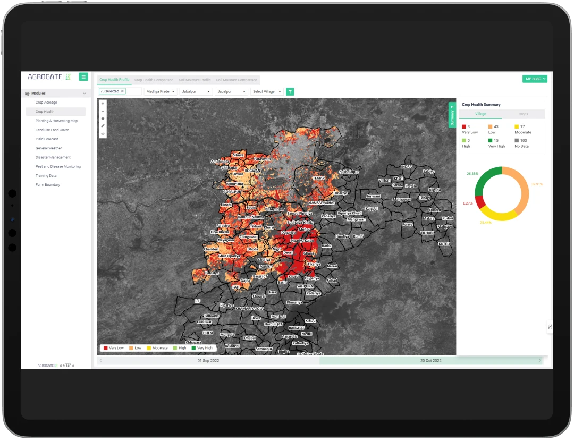The image size is (574, 441).
Task: Open the first Jabalpur district dropdown
Action: click(x=196, y=91)
